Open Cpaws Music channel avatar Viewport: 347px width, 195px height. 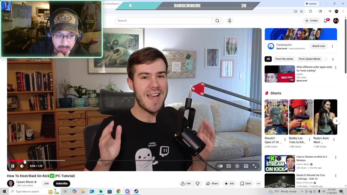pyautogui.click(x=11, y=183)
